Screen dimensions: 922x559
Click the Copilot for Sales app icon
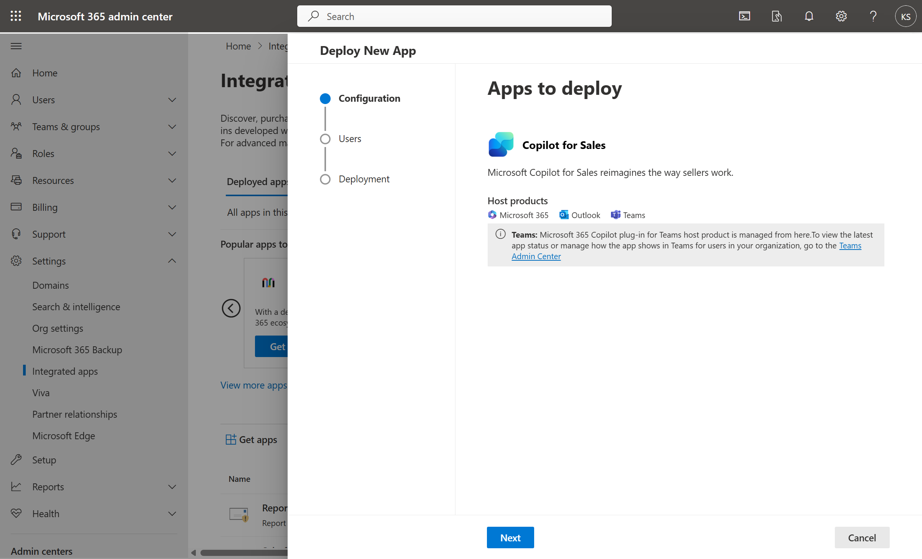coord(500,144)
